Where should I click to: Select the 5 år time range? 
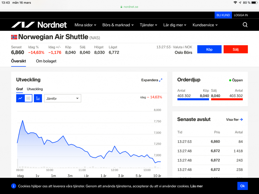[x=138, y=176]
